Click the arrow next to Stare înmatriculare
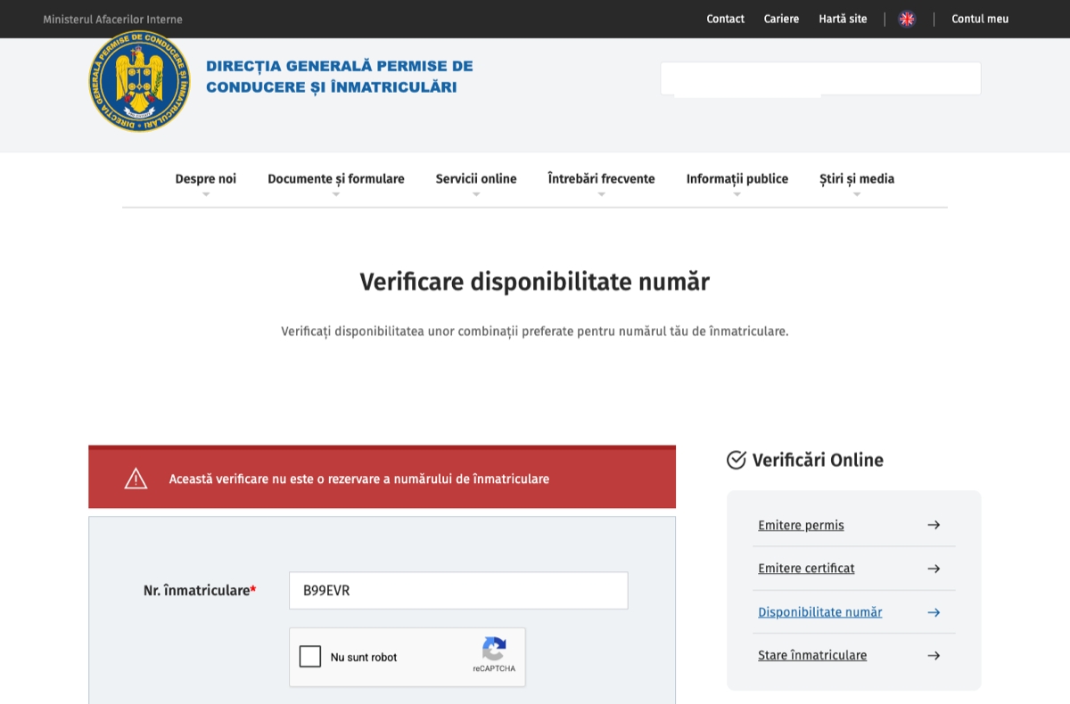The width and height of the screenshot is (1070, 704). pos(933,655)
